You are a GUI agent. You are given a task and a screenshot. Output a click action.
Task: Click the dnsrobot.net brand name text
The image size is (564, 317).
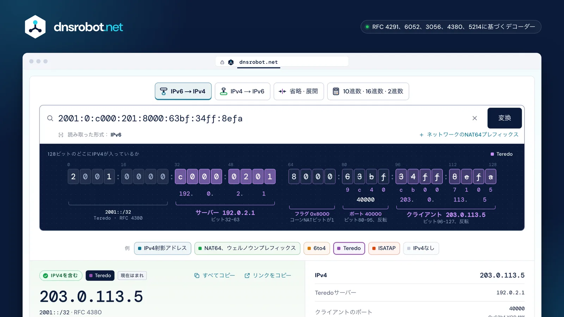click(x=88, y=27)
